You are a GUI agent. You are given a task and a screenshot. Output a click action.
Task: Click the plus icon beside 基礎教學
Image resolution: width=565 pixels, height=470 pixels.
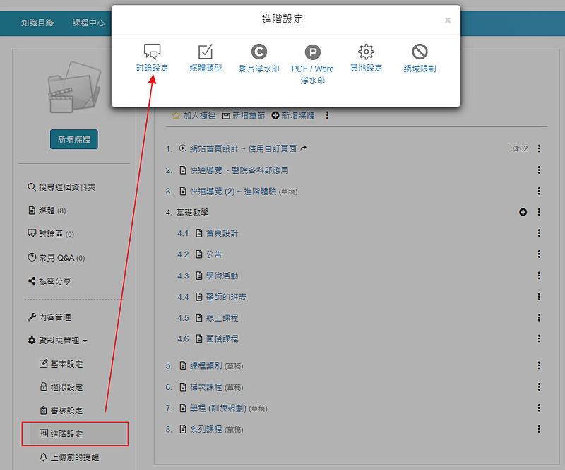pyautogui.click(x=523, y=212)
